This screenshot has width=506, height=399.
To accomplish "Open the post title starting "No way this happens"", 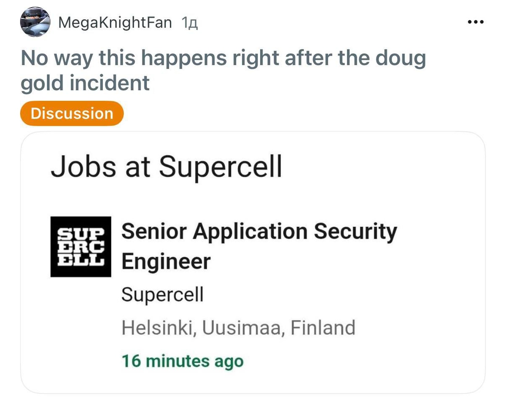I will point(223,58).
